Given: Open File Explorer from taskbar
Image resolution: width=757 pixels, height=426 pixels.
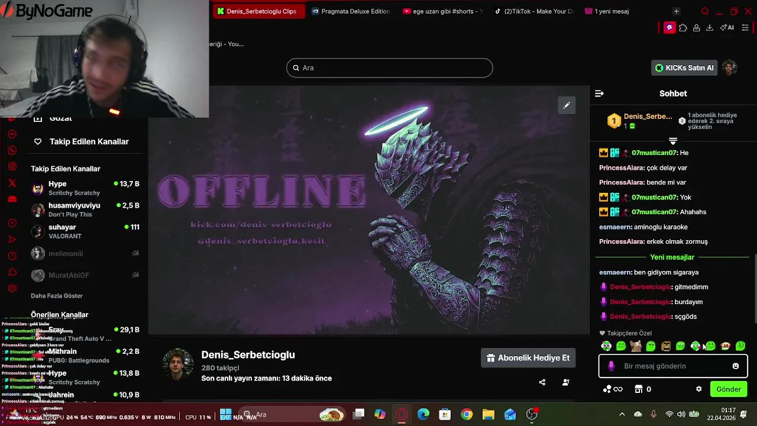Looking at the screenshot, I should [488, 414].
